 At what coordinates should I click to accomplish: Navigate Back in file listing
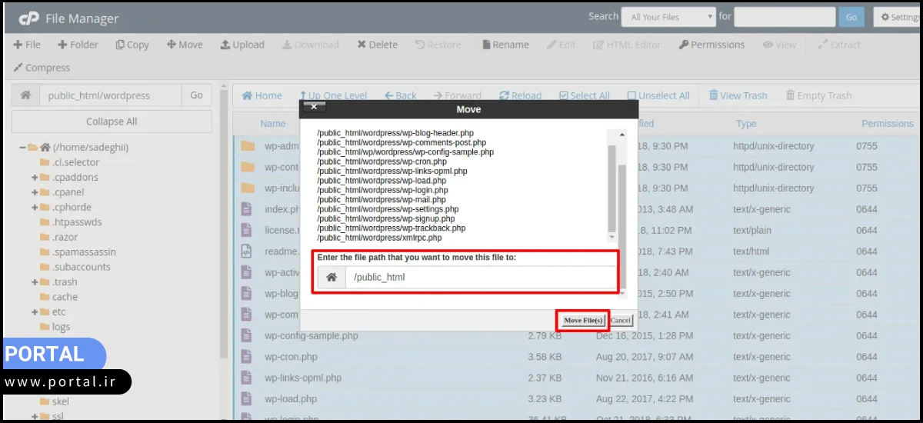[400, 95]
